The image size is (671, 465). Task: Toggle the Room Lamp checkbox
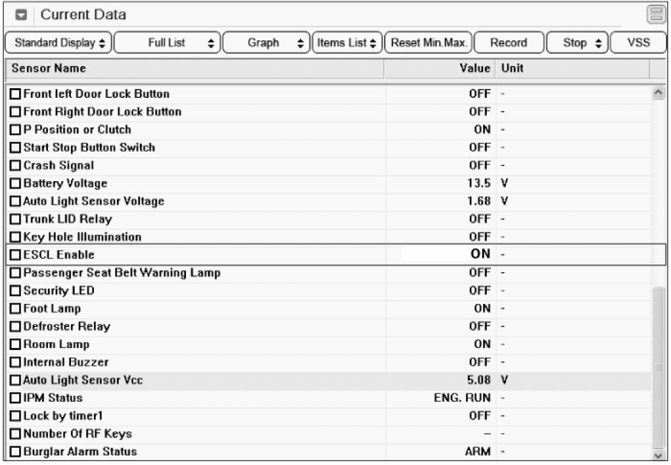click(16, 345)
